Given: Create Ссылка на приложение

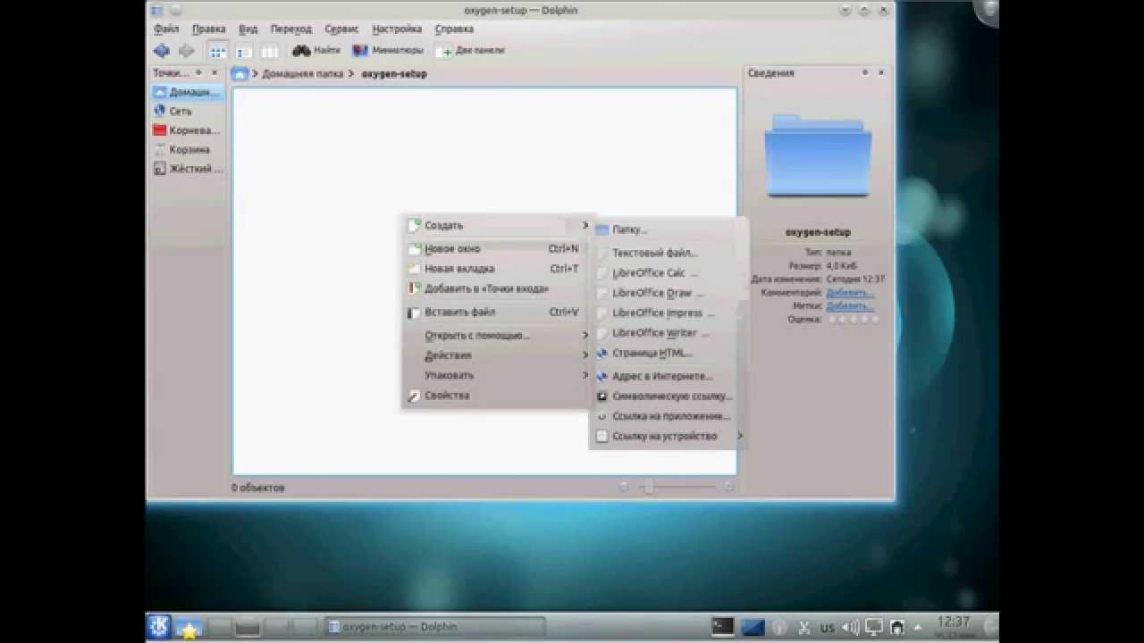Looking at the screenshot, I should (667, 416).
